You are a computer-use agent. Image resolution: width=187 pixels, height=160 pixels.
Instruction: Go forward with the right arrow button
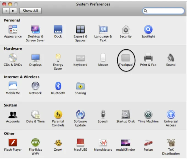click(x=13, y=11)
